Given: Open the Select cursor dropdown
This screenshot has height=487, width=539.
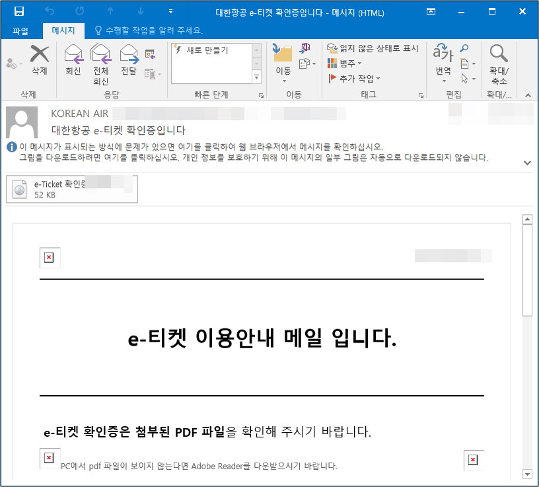Looking at the screenshot, I should point(468,79).
